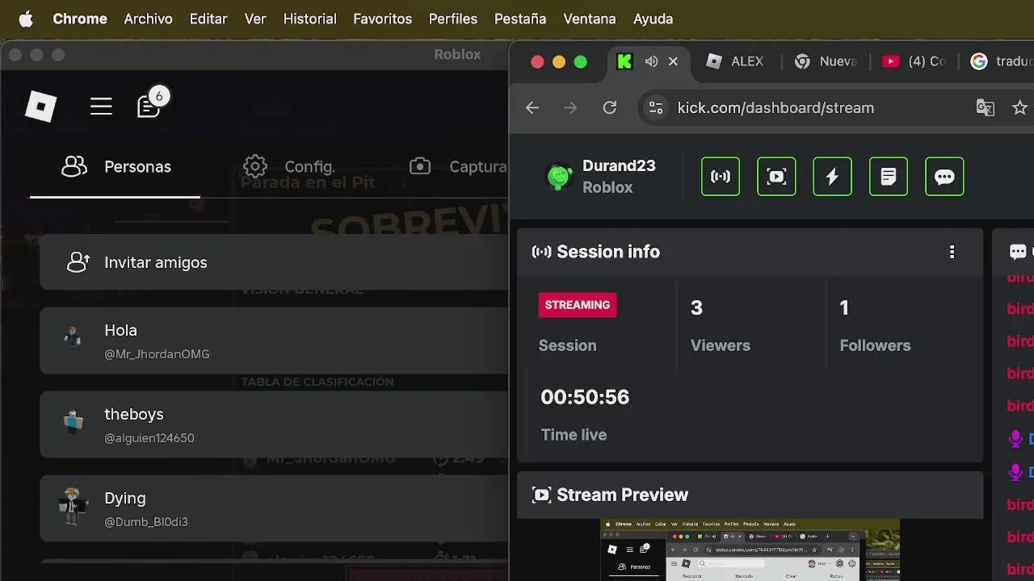Click the Durand23 username text

click(619, 165)
